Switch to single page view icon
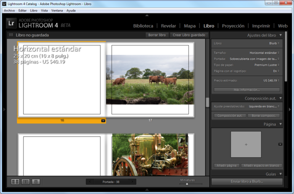Image resolution: width=294 pixels, height=194 pixels. point(36,182)
